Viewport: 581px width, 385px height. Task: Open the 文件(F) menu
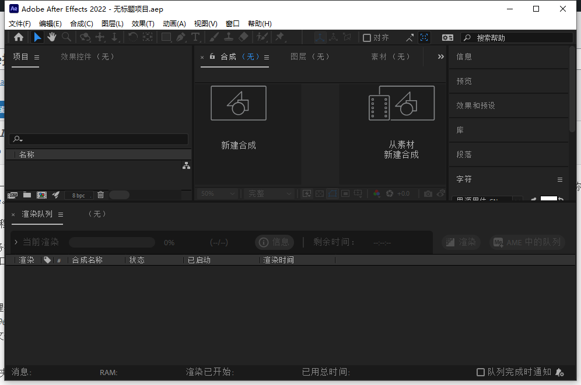click(x=20, y=24)
